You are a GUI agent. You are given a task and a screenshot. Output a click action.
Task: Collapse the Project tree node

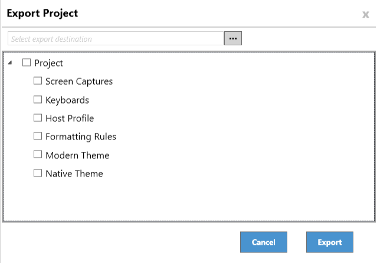pos(10,63)
